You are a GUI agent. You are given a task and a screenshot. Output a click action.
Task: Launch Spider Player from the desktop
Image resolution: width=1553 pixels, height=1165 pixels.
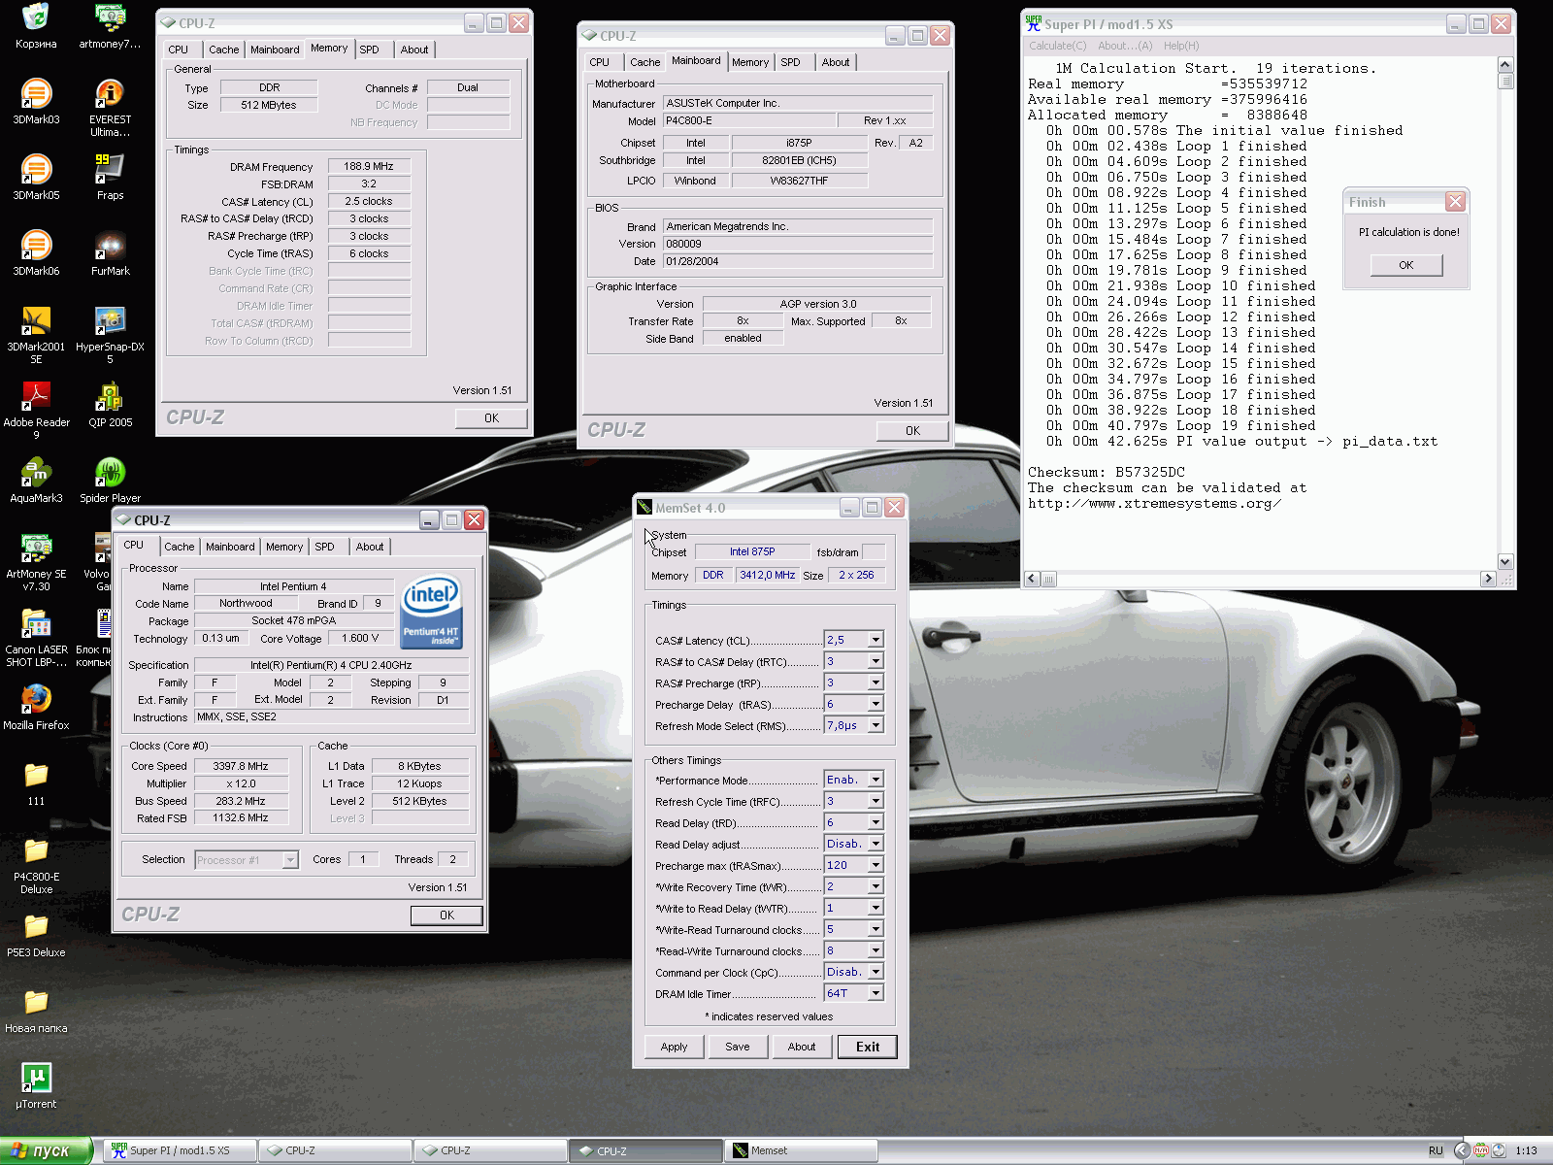pos(110,481)
